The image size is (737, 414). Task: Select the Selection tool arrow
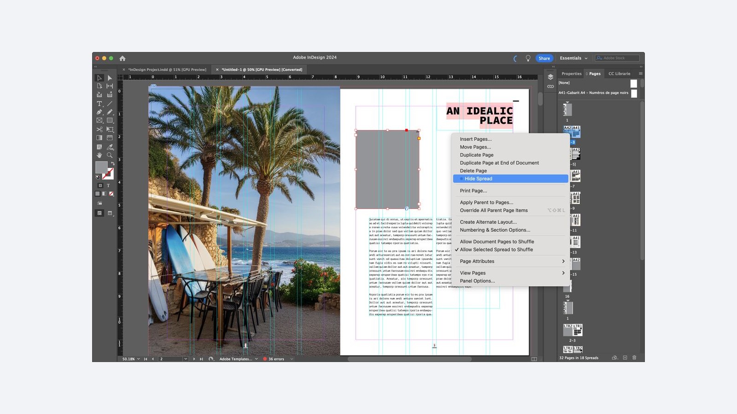coord(99,78)
